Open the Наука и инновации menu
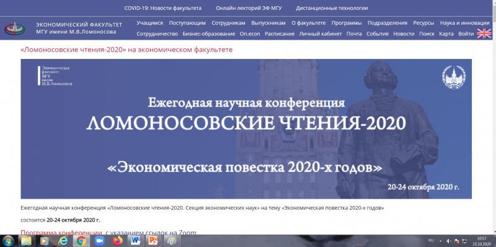The height and width of the screenshot is (247, 496). coord(464,23)
